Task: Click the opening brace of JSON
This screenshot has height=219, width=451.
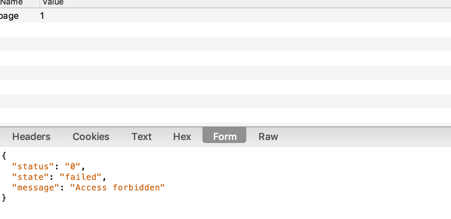Action: point(4,156)
